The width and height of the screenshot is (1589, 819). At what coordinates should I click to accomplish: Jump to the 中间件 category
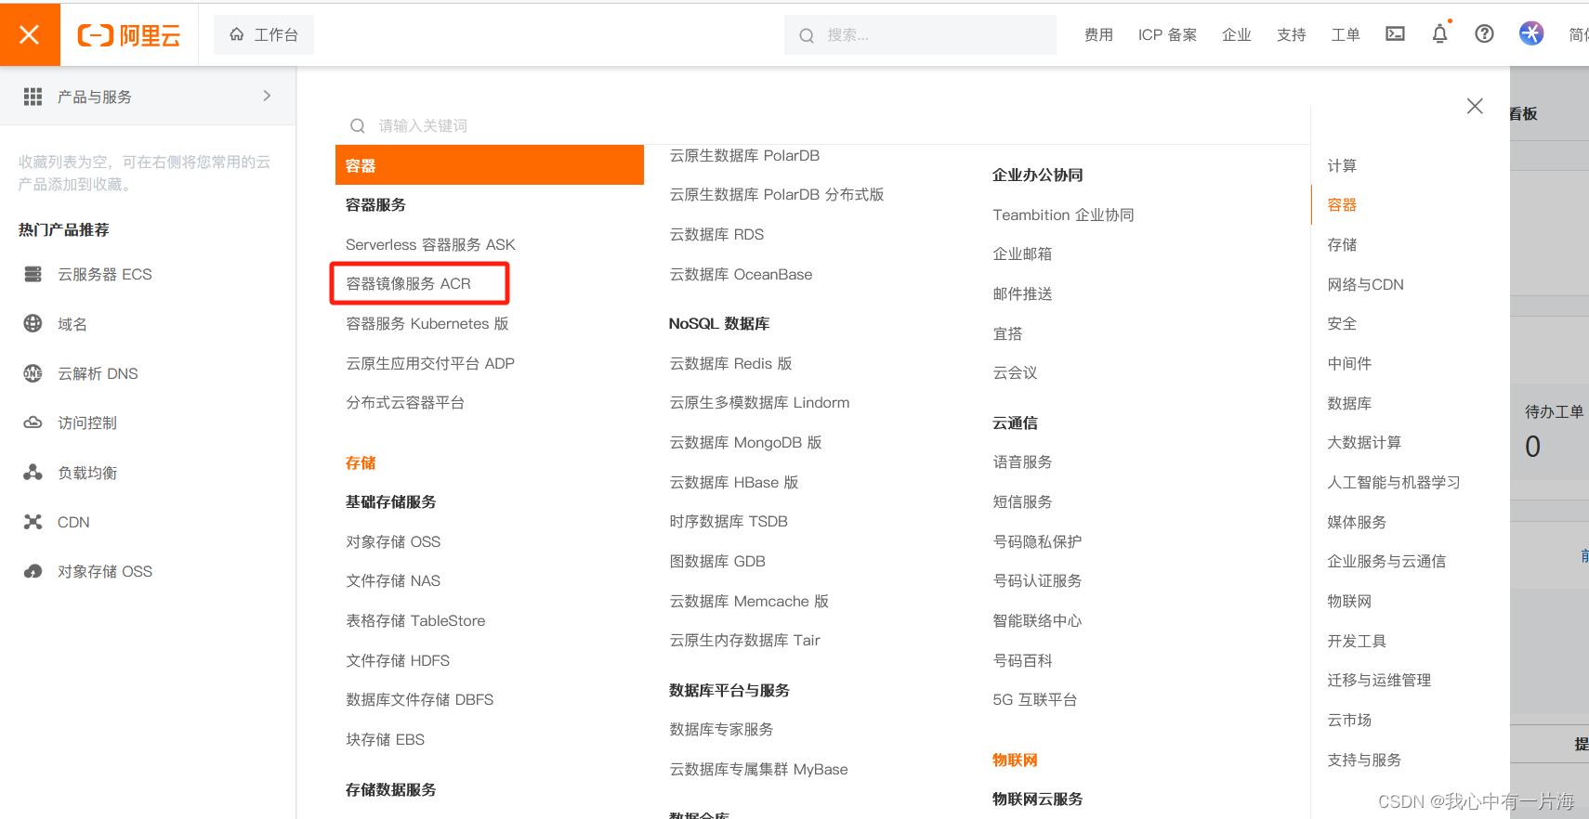click(1349, 363)
